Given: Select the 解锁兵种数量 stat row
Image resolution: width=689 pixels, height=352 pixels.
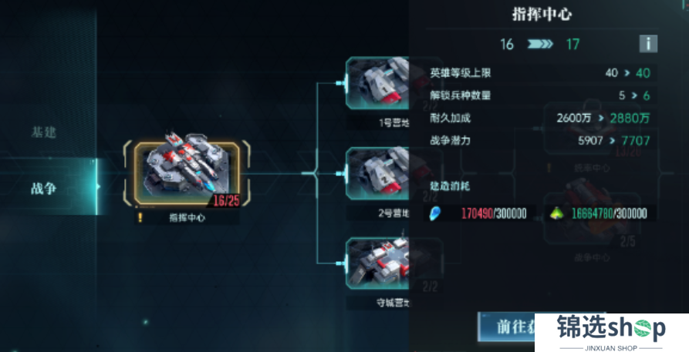Looking at the screenshot, I should click(x=542, y=96).
